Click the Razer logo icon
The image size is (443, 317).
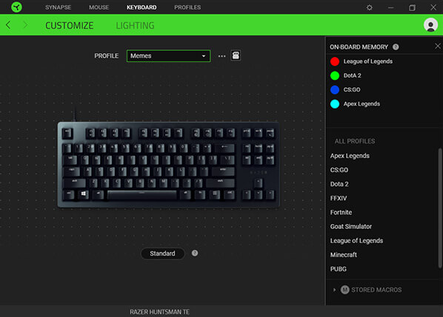coord(16,7)
